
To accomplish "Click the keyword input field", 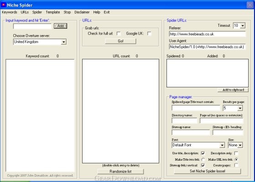I will tap(32, 26).
